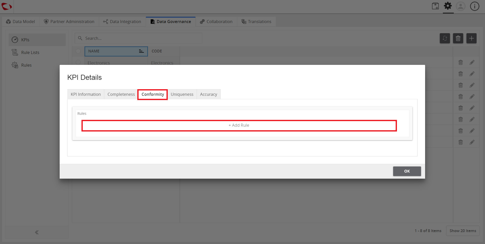Image resolution: width=485 pixels, height=244 pixels.
Task: Click into the Search field
Action: tap(139, 38)
